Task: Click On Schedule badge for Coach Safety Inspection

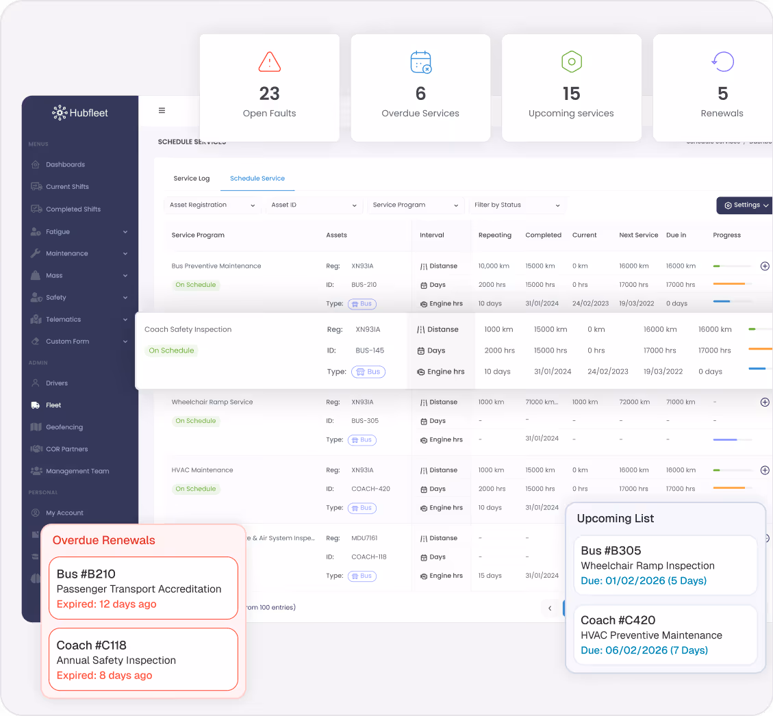Action: point(171,350)
